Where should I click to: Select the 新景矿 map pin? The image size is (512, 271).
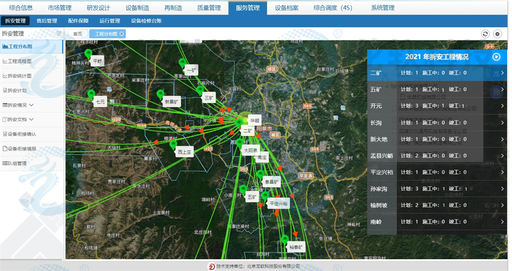tap(160, 94)
